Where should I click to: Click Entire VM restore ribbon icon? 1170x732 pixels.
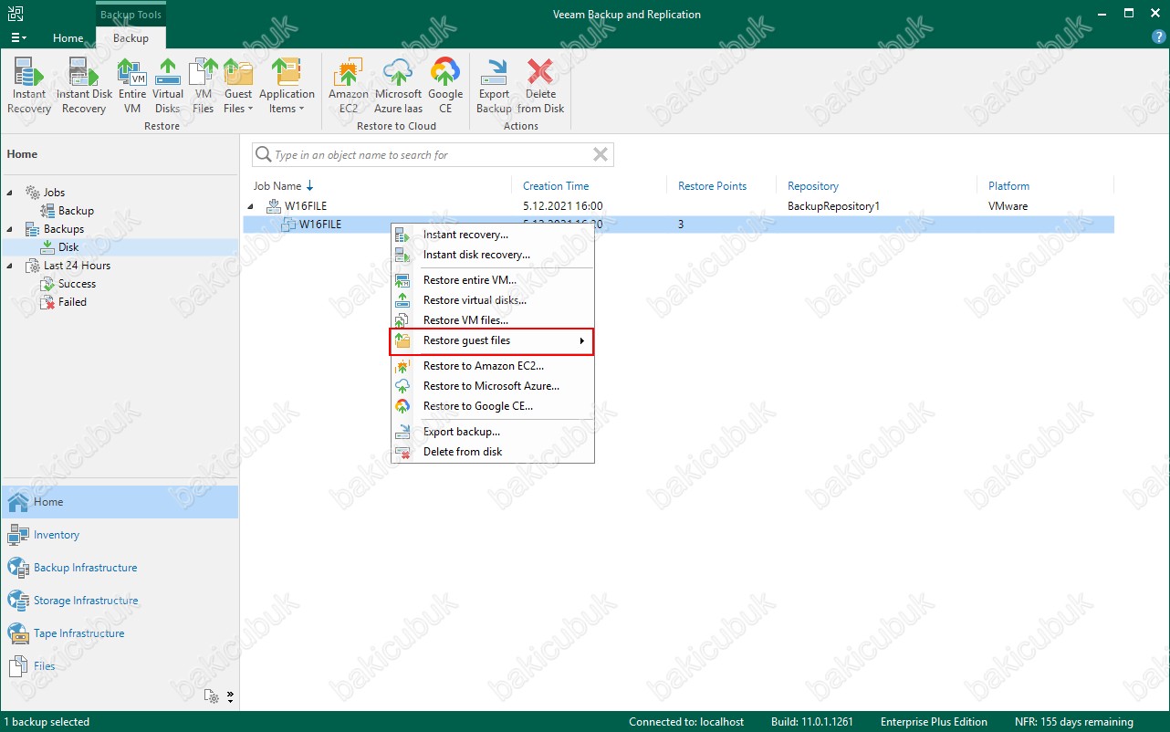[x=132, y=87]
